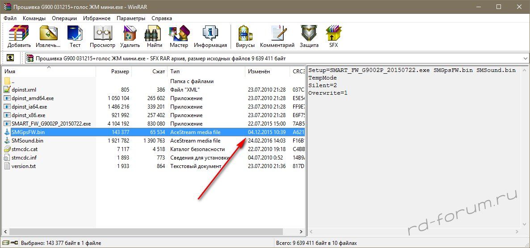Select stmcdc.inf file icon
The image size is (530, 248).
(x=7, y=157)
